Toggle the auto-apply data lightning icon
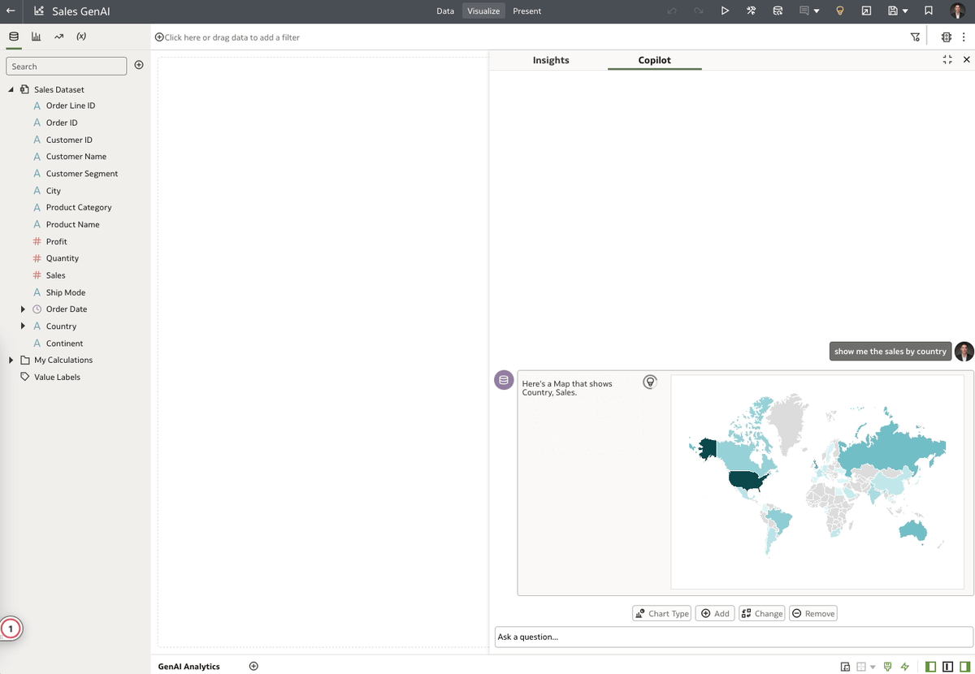The image size is (975, 674). (904, 666)
